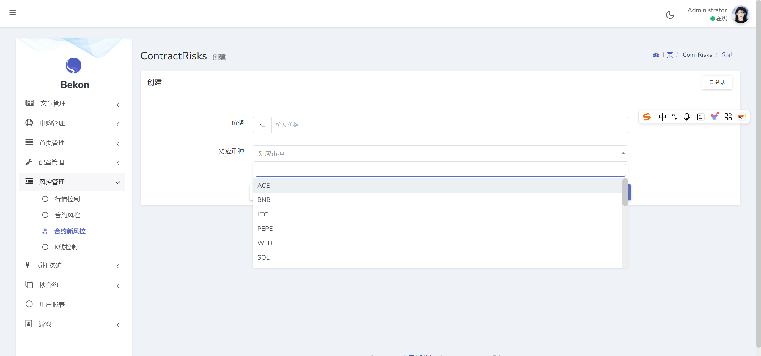The width and height of the screenshot is (761, 356).
Task: Select the 行情控制 radio button
Action: tap(45, 199)
